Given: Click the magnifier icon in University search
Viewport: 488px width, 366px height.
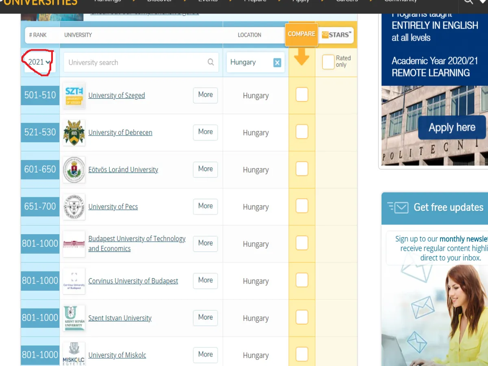Looking at the screenshot, I should click(x=211, y=62).
